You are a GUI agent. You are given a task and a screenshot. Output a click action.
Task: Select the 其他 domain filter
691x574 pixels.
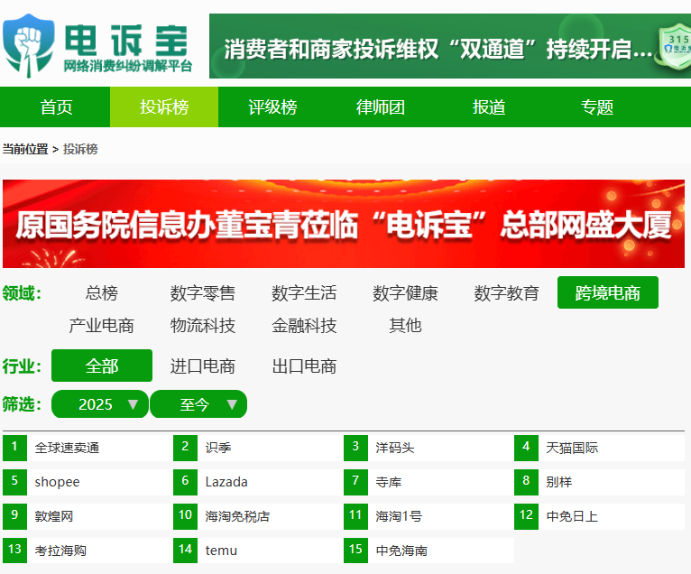(x=405, y=325)
